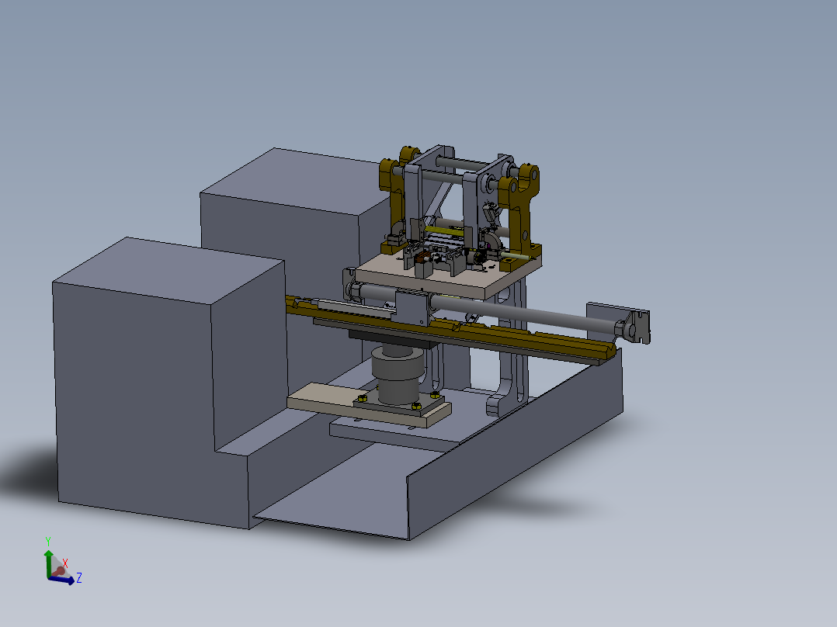Screen dimensions: 837x627
Task: Click the red X axis of the triad
Action: click(59, 571)
